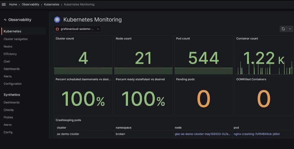The width and height of the screenshot is (294, 149).
Task: Click the Observability sidebar heading
Action: coord(20,20)
